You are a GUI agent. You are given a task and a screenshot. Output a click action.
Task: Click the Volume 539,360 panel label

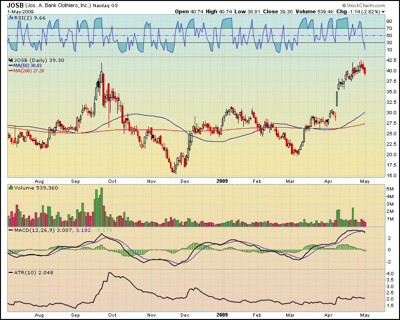click(36, 188)
